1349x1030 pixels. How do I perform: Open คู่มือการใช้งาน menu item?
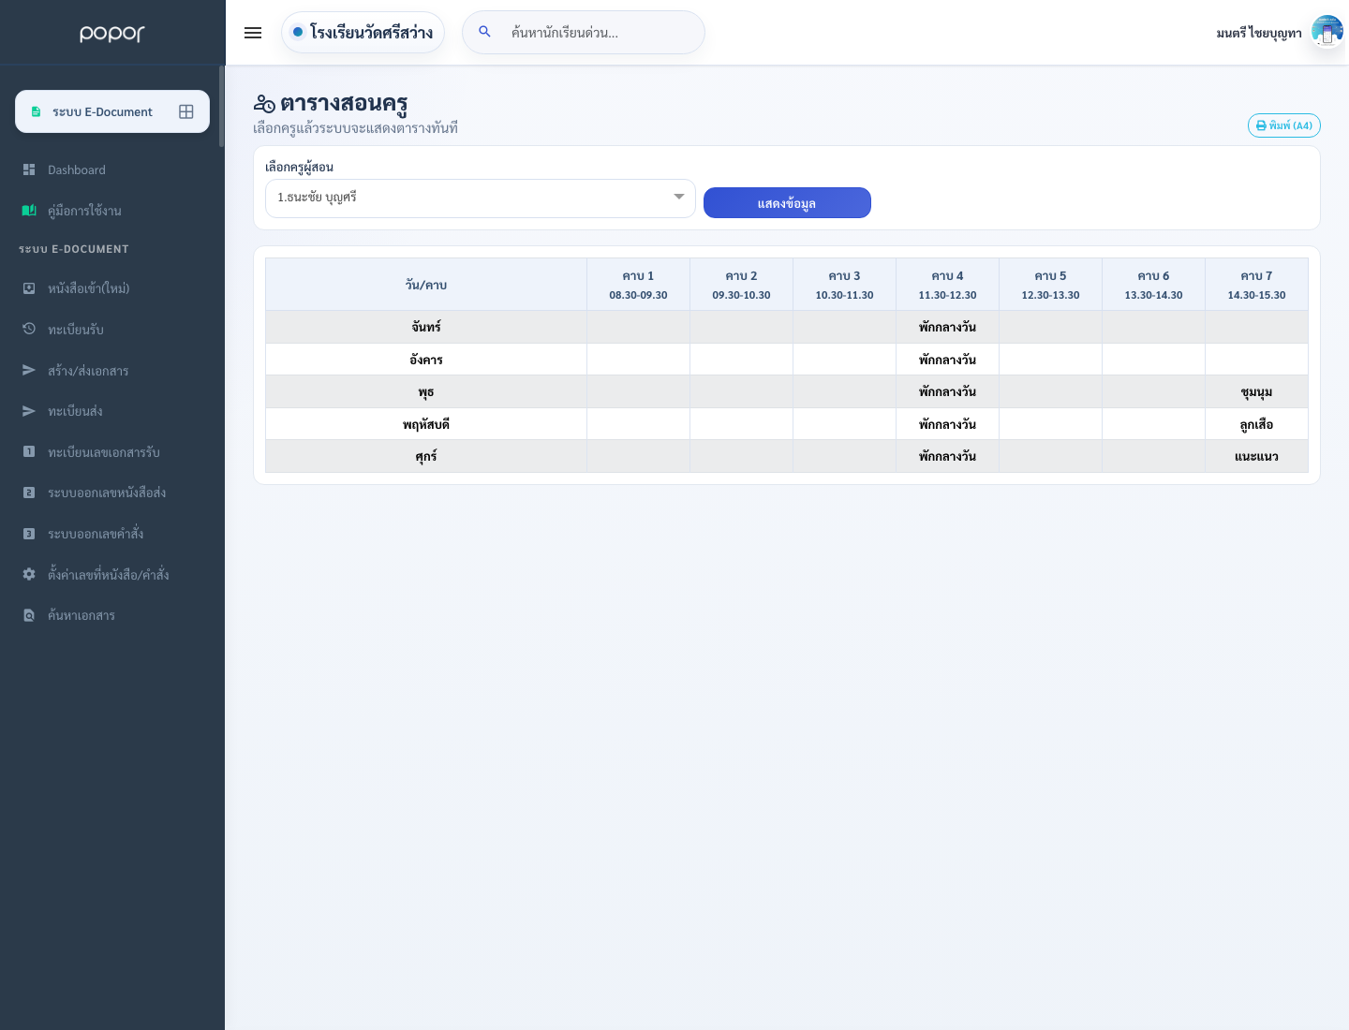coord(84,211)
